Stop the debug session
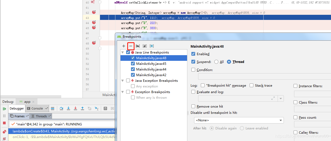The image size is (331, 141). 4,123
